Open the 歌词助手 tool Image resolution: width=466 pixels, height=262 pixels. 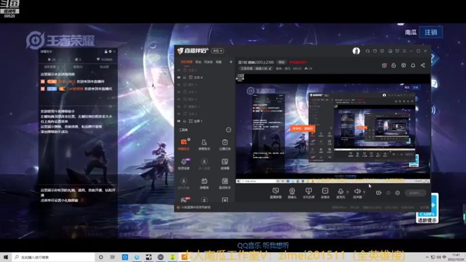[225, 183]
